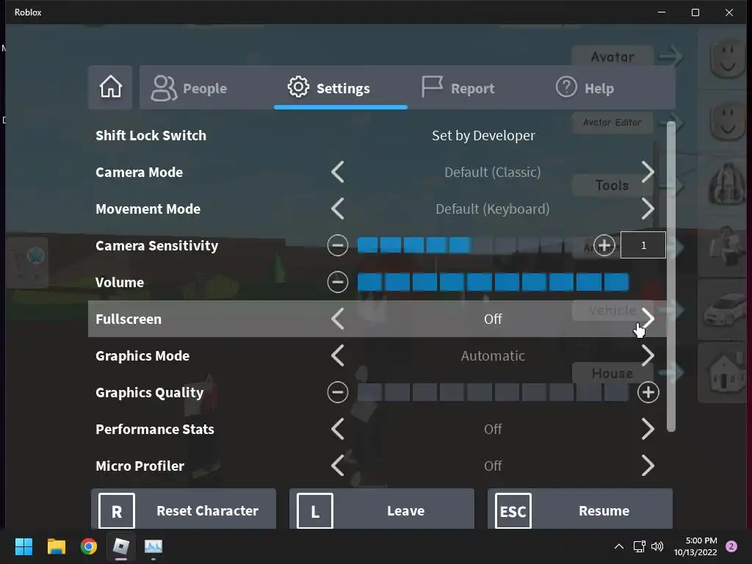Open the Windows Start menu
This screenshot has height=564, width=752.
coord(23,546)
